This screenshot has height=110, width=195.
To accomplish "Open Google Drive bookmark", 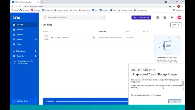I will (85, 10).
